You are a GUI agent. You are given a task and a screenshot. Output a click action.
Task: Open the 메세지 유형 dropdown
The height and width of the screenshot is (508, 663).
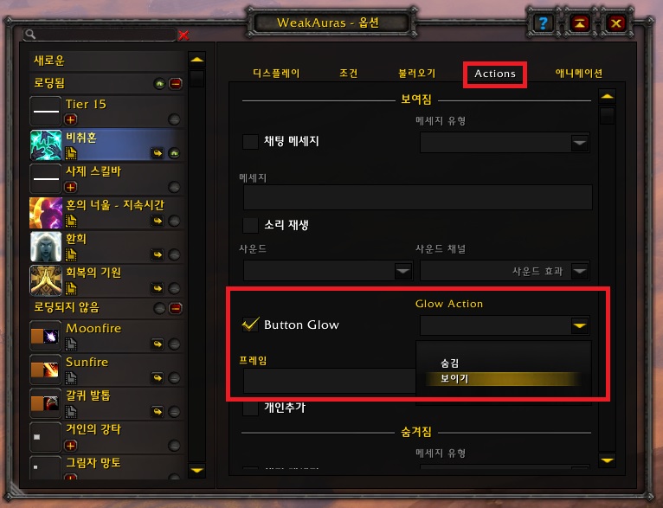pyautogui.click(x=505, y=143)
